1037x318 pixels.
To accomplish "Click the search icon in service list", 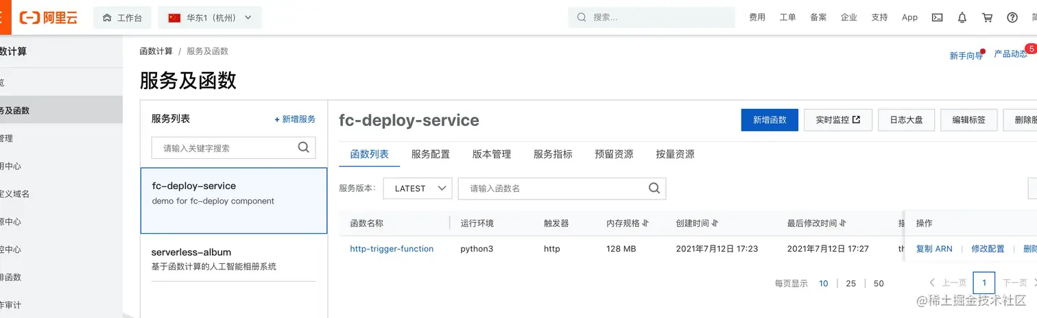I will pyautogui.click(x=304, y=147).
